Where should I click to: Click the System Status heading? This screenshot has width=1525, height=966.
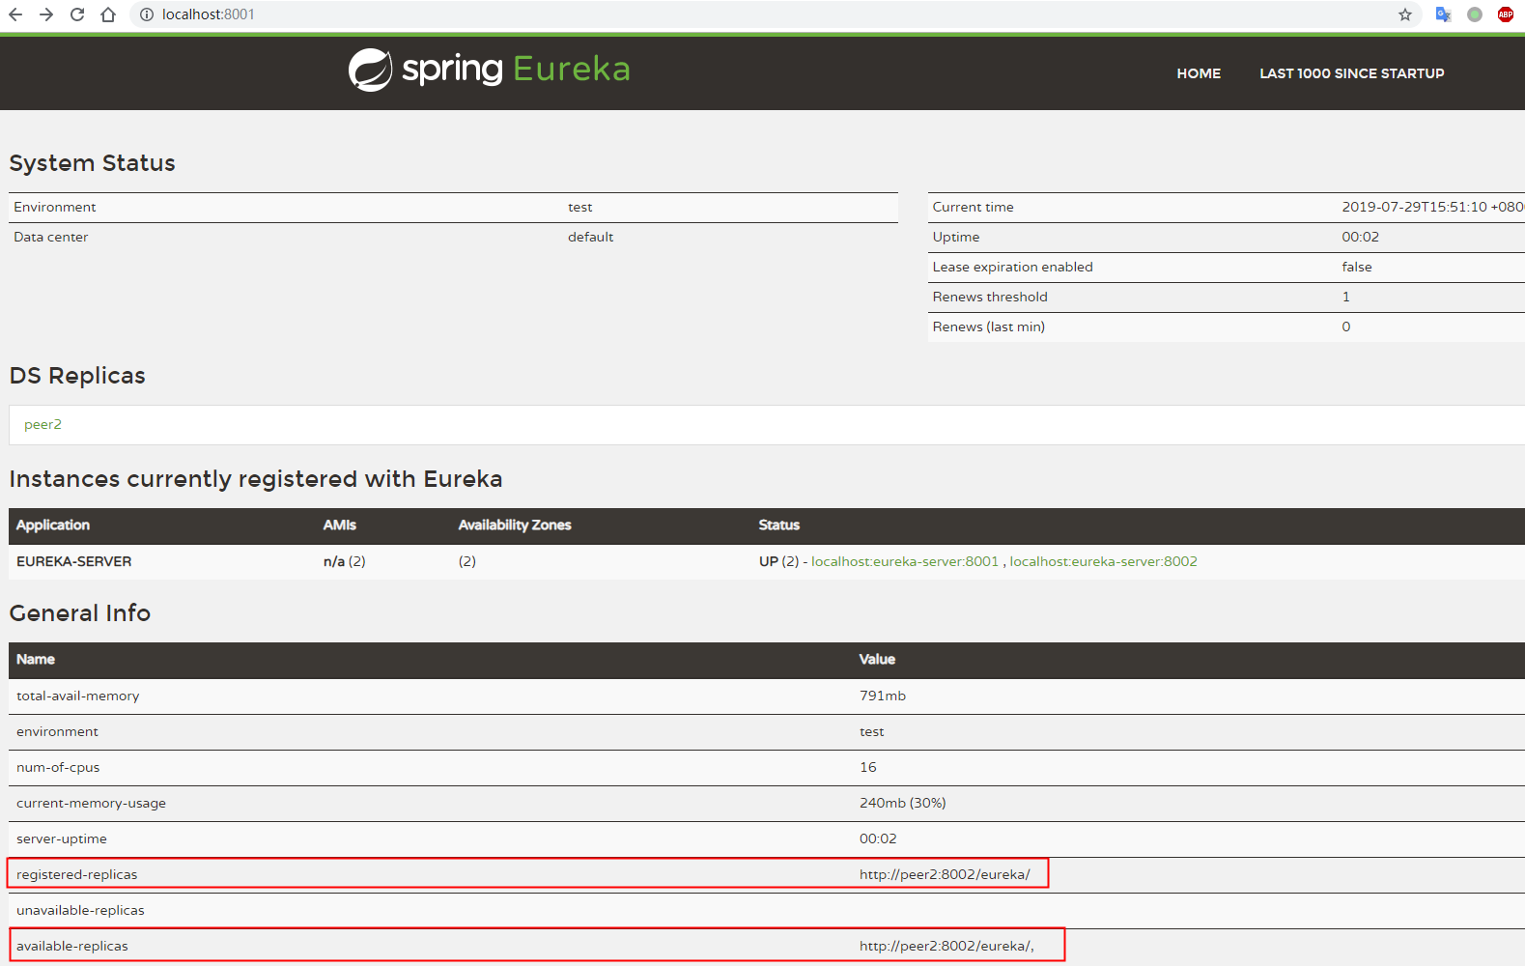click(x=93, y=163)
